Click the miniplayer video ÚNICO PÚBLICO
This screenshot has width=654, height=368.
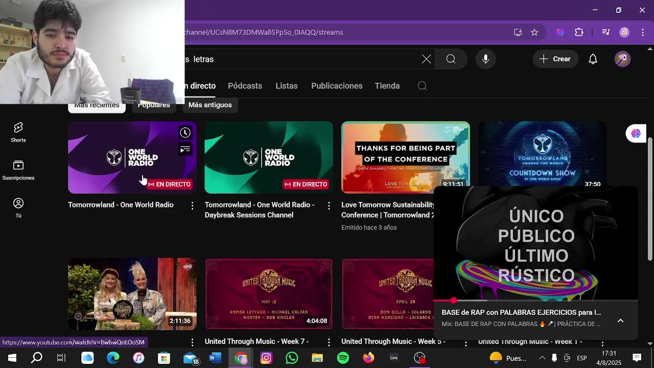point(535,243)
